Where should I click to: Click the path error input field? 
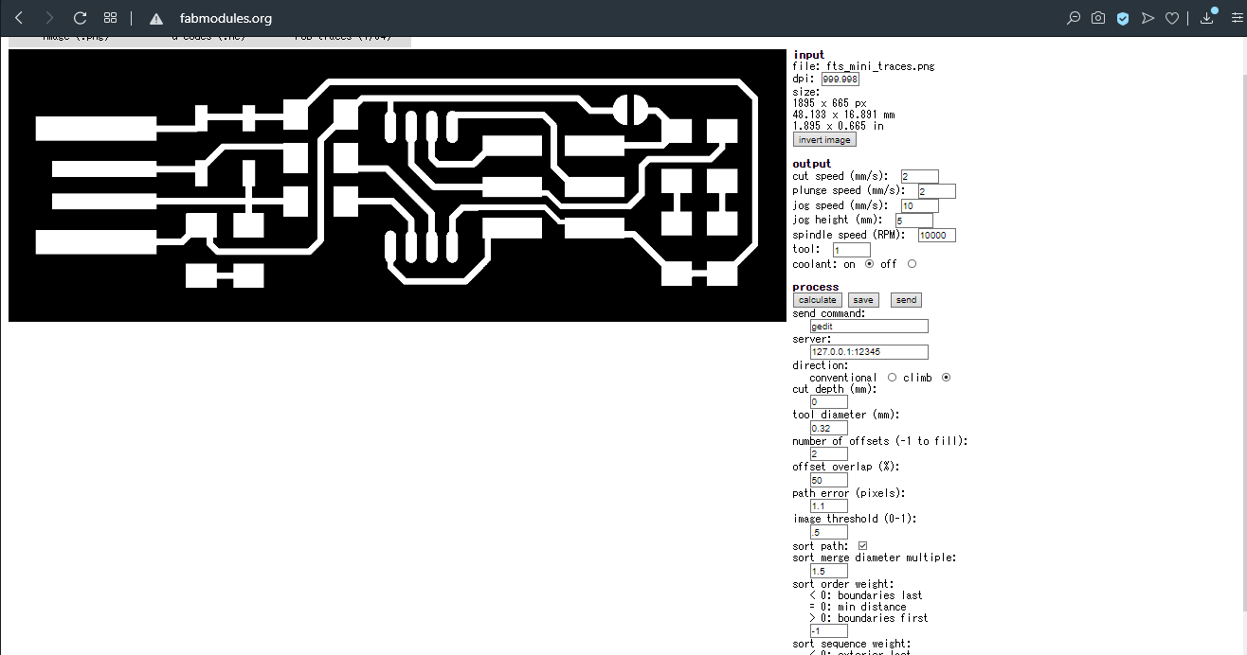click(x=829, y=506)
